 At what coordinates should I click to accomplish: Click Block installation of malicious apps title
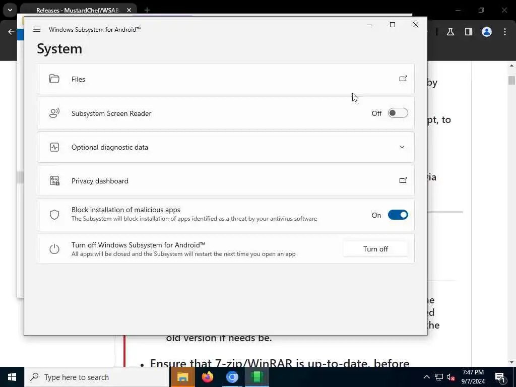[x=125, y=210]
